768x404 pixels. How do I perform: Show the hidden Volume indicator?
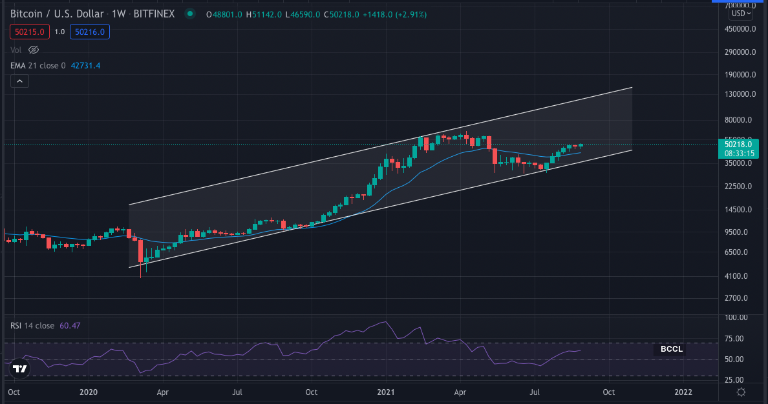pyautogui.click(x=34, y=50)
